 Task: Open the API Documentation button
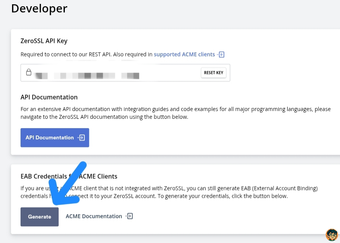[55, 137]
